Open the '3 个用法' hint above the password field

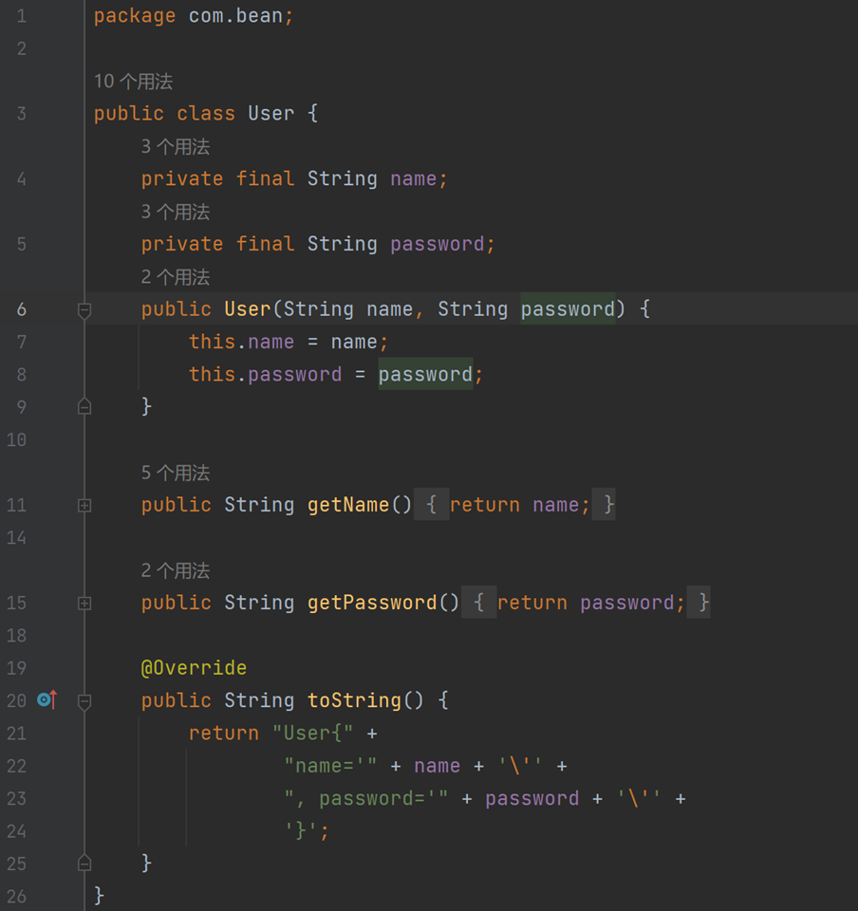(x=175, y=212)
